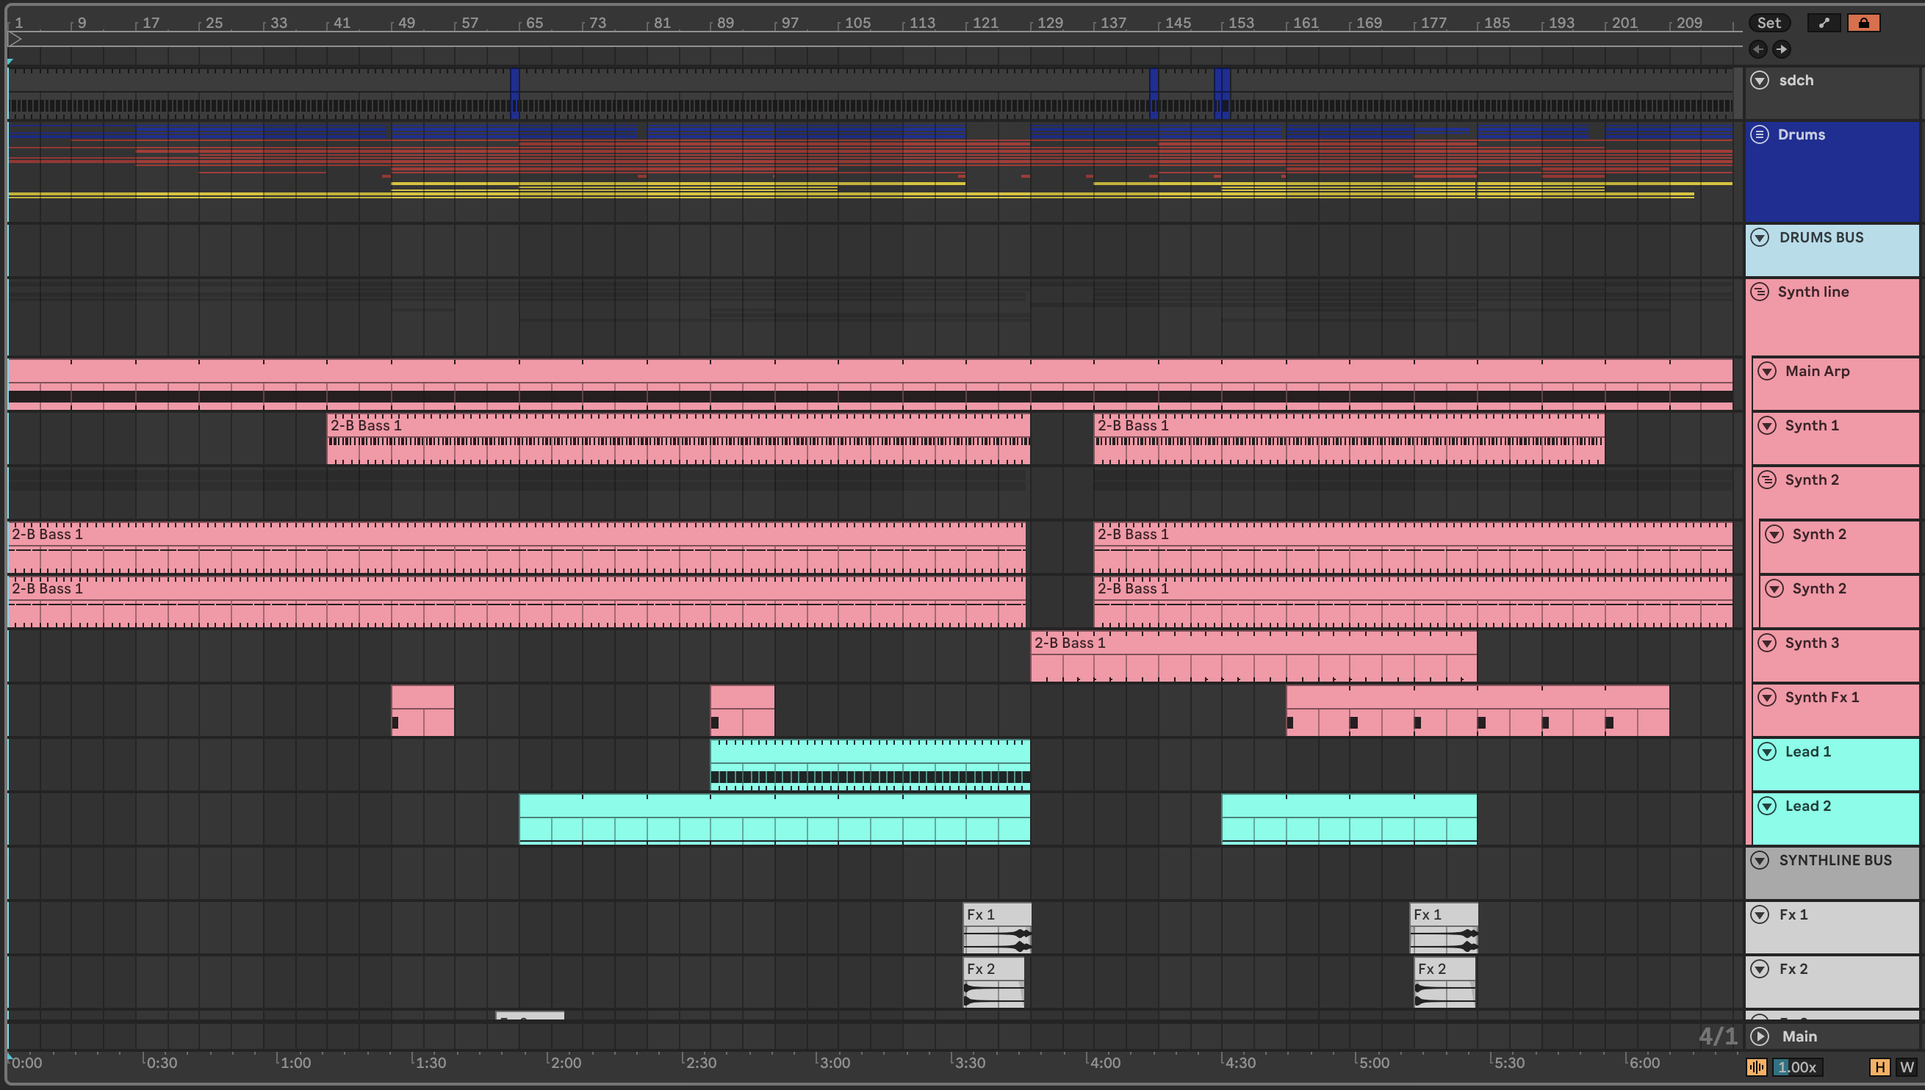Toggle the H optimize height button
Viewport: 1925px width, 1090px height.
click(1879, 1066)
